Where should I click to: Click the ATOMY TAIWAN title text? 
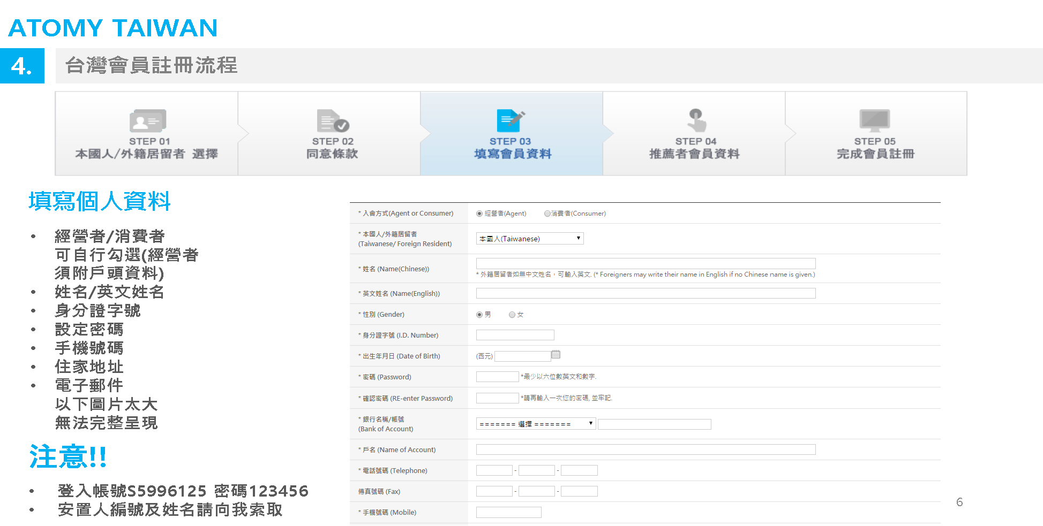point(112,28)
